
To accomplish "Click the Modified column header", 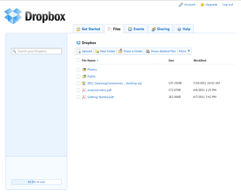I will (x=200, y=60).
